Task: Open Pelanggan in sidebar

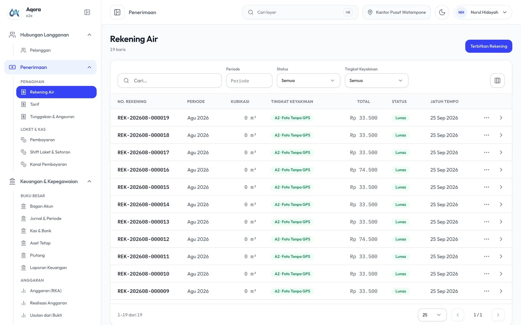Action: click(x=56, y=50)
